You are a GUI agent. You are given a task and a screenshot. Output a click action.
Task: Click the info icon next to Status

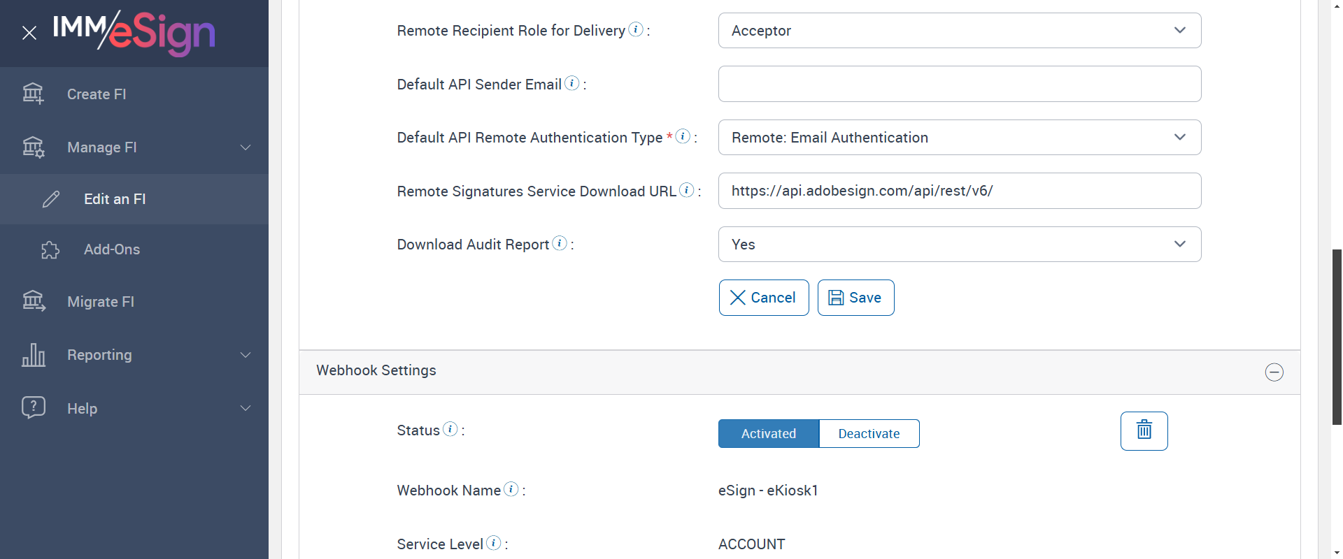click(x=450, y=429)
